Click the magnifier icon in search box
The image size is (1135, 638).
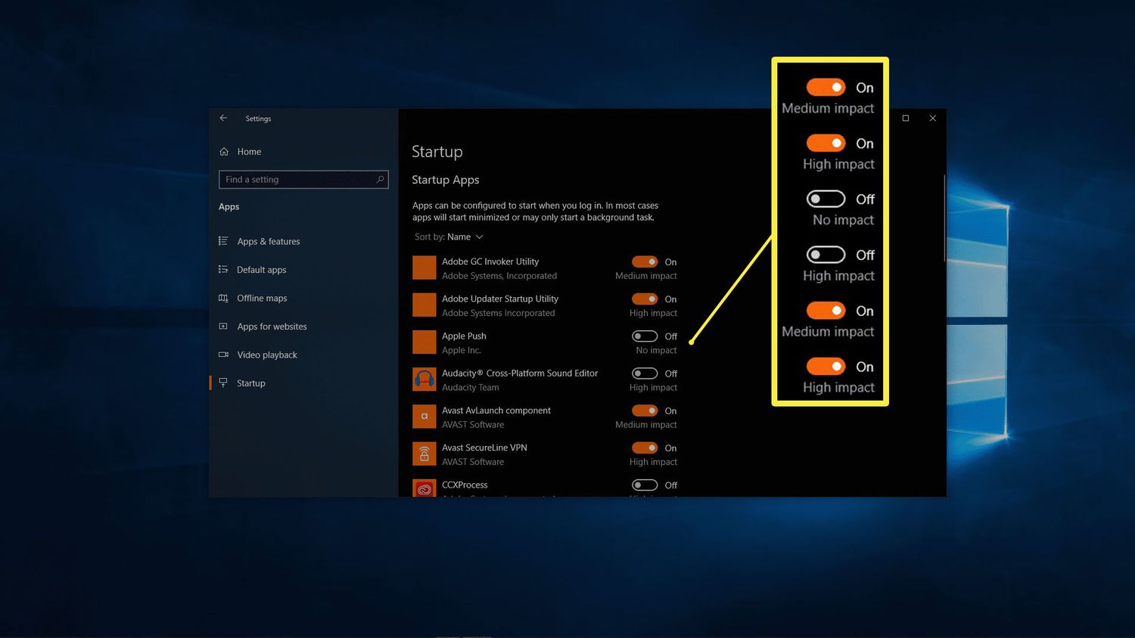point(380,179)
